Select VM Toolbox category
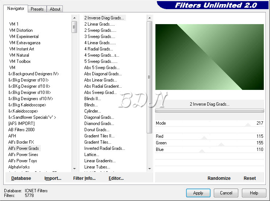The width and height of the screenshot is (270, 201). pyautogui.click(x=20, y=61)
